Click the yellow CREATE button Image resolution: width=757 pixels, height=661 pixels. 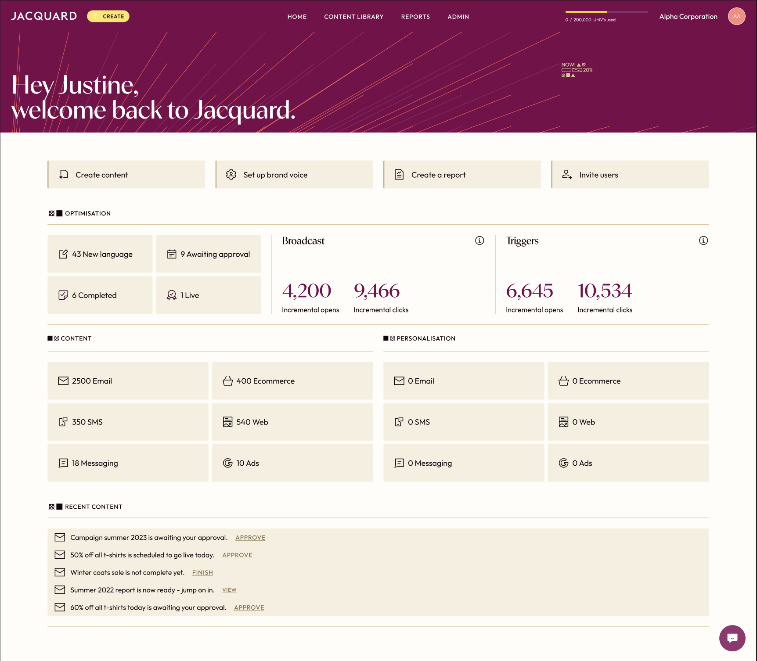pos(108,16)
